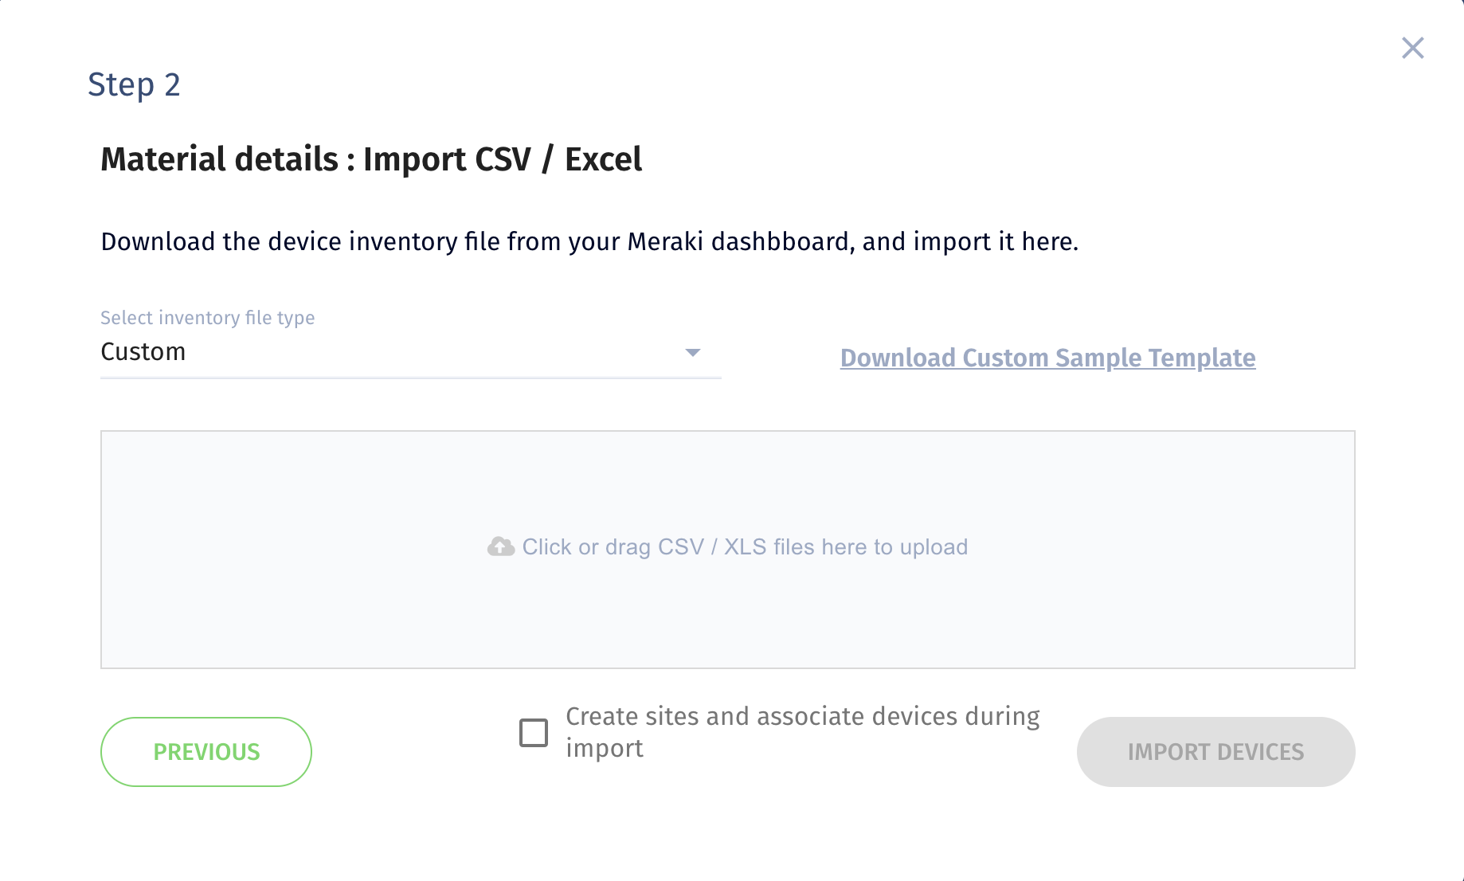Expand the inventory file type dropdown arrow

692,352
